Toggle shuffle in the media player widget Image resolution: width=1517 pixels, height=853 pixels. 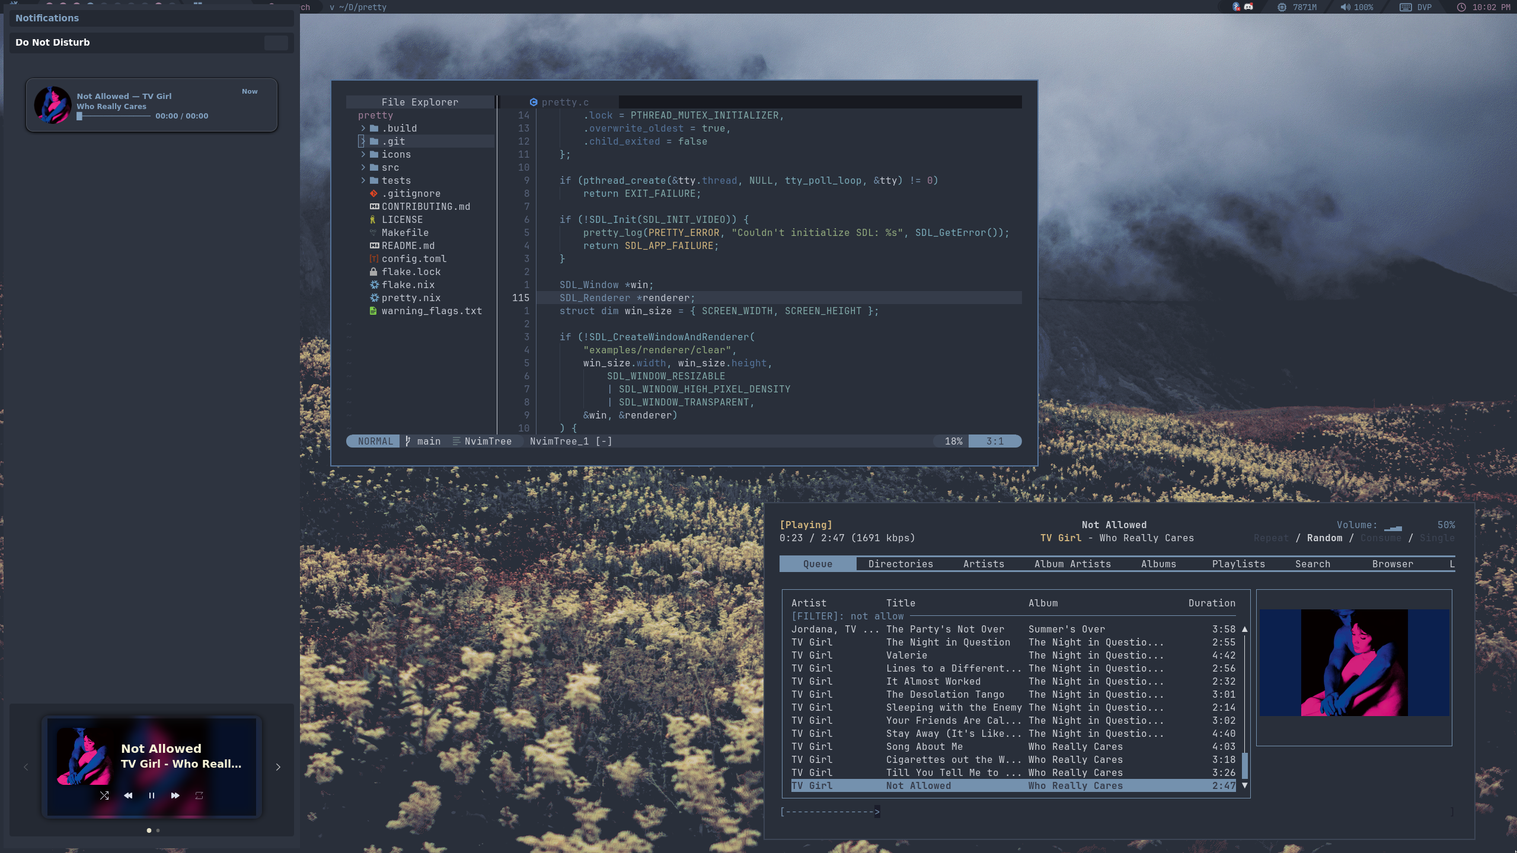point(104,796)
